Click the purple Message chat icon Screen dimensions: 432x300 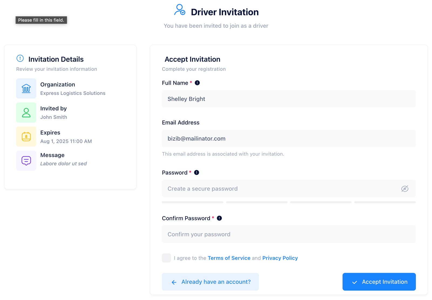coord(26,160)
